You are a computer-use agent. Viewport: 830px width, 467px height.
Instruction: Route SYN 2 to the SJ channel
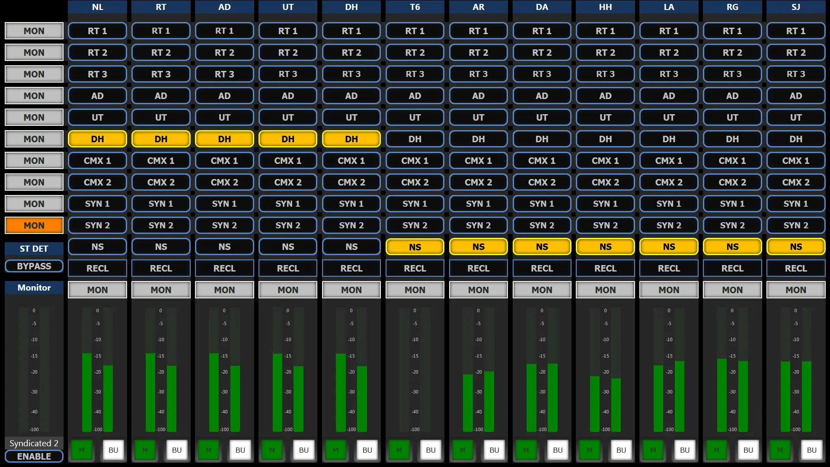click(796, 225)
